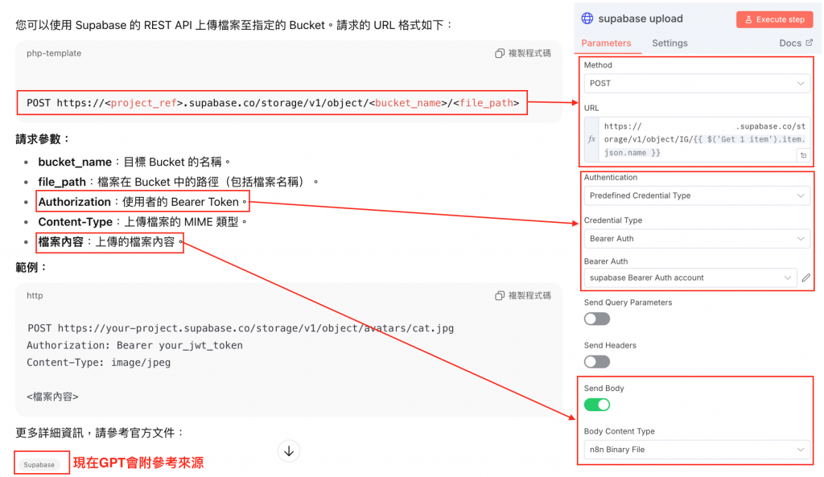Switch to the Settings tab
The height and width of the screenshot is (477, 824).
(x=669, y=43)
